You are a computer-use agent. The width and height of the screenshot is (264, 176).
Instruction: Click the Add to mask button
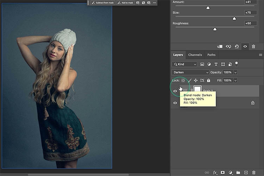[125, 3]
